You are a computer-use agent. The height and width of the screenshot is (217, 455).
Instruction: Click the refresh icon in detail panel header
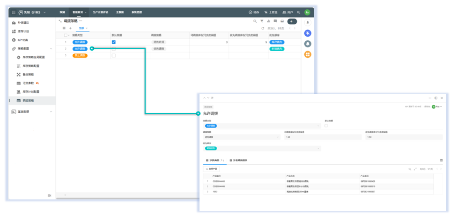click(212, 98)
